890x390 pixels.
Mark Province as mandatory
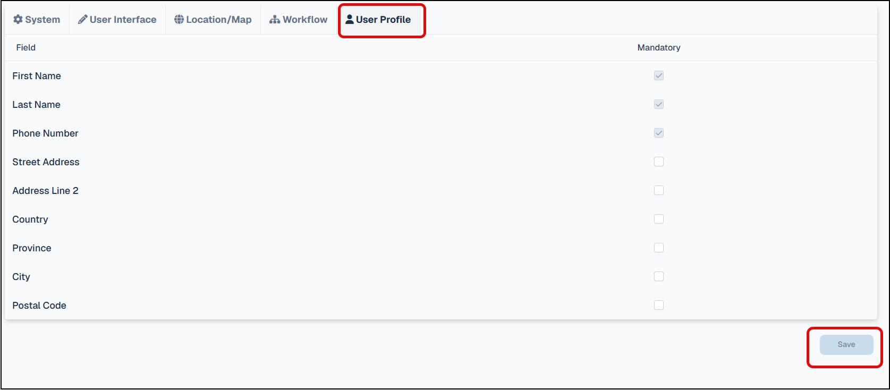pyautogui.click(x=659, y=248)
